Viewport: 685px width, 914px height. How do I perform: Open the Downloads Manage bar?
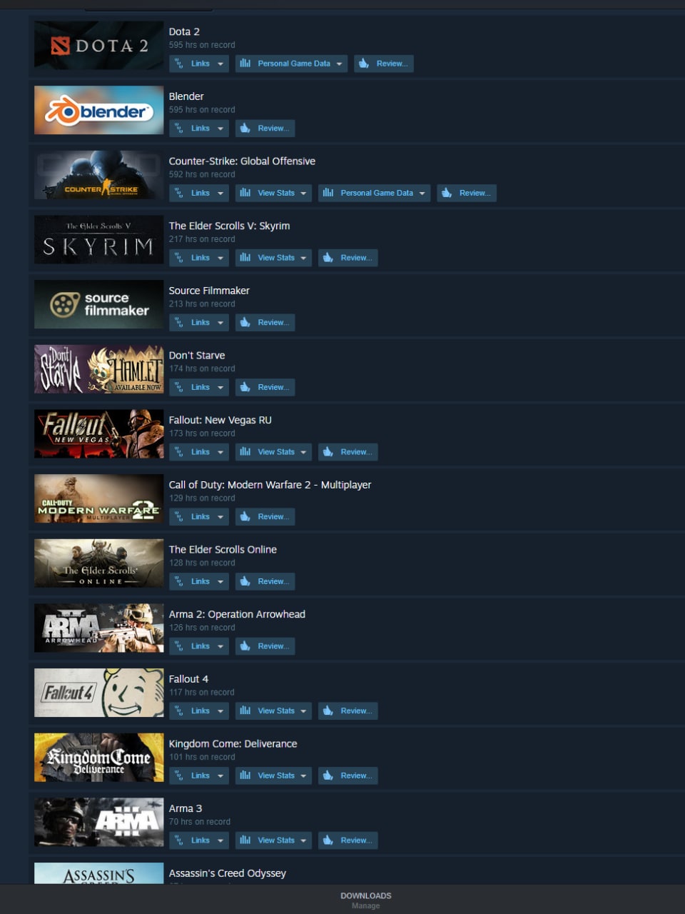[365, 900]
